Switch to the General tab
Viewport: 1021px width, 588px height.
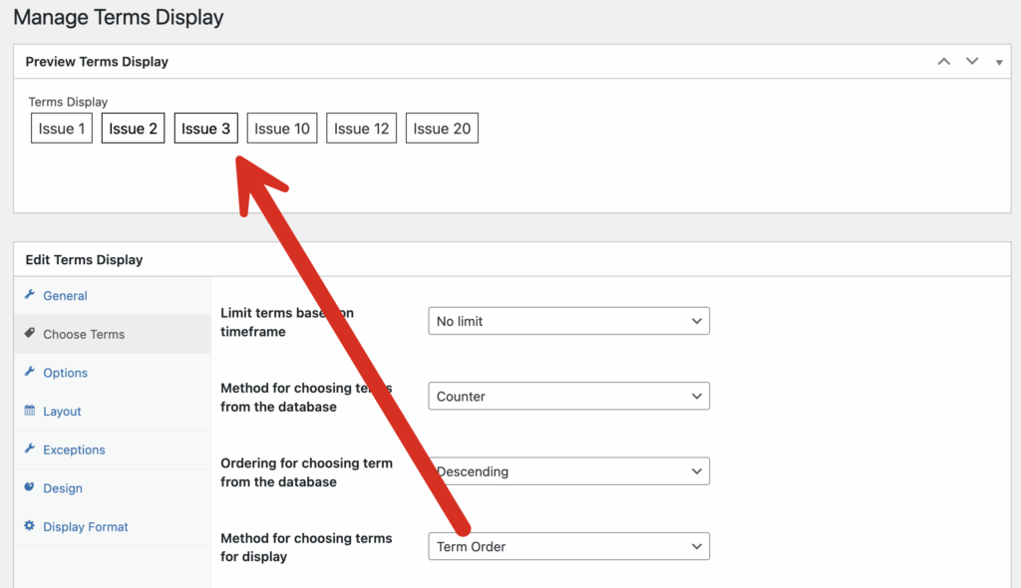tap(64, 296)
